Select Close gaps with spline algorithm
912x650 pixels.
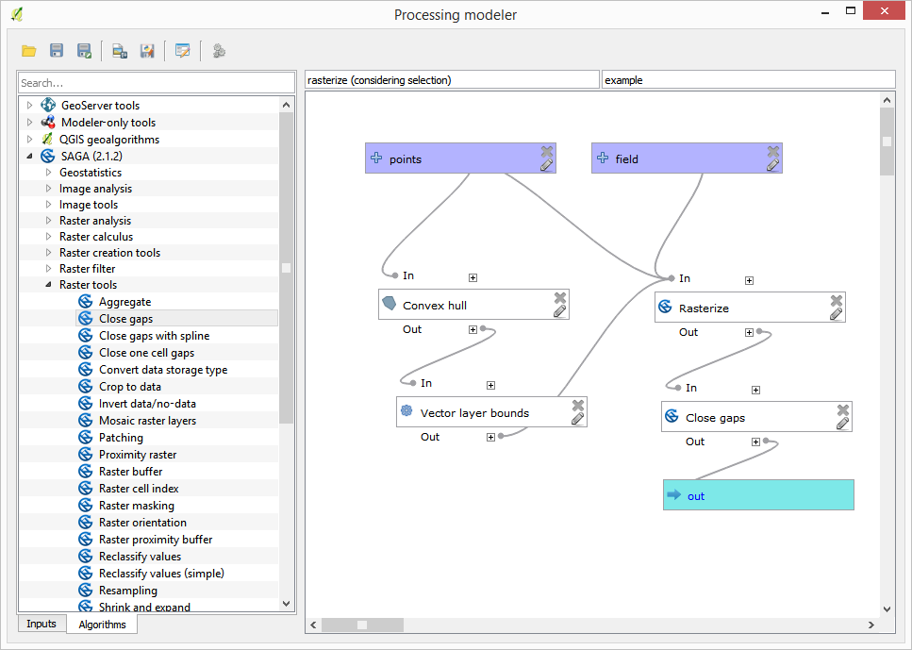154,336
